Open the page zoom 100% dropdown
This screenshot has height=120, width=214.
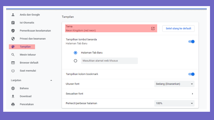click(x=174, y=103)
